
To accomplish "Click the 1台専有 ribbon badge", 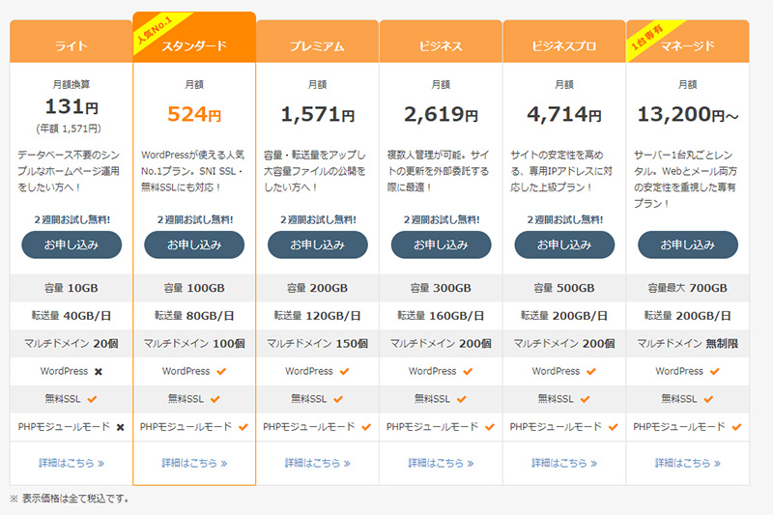I will [647, 37].
